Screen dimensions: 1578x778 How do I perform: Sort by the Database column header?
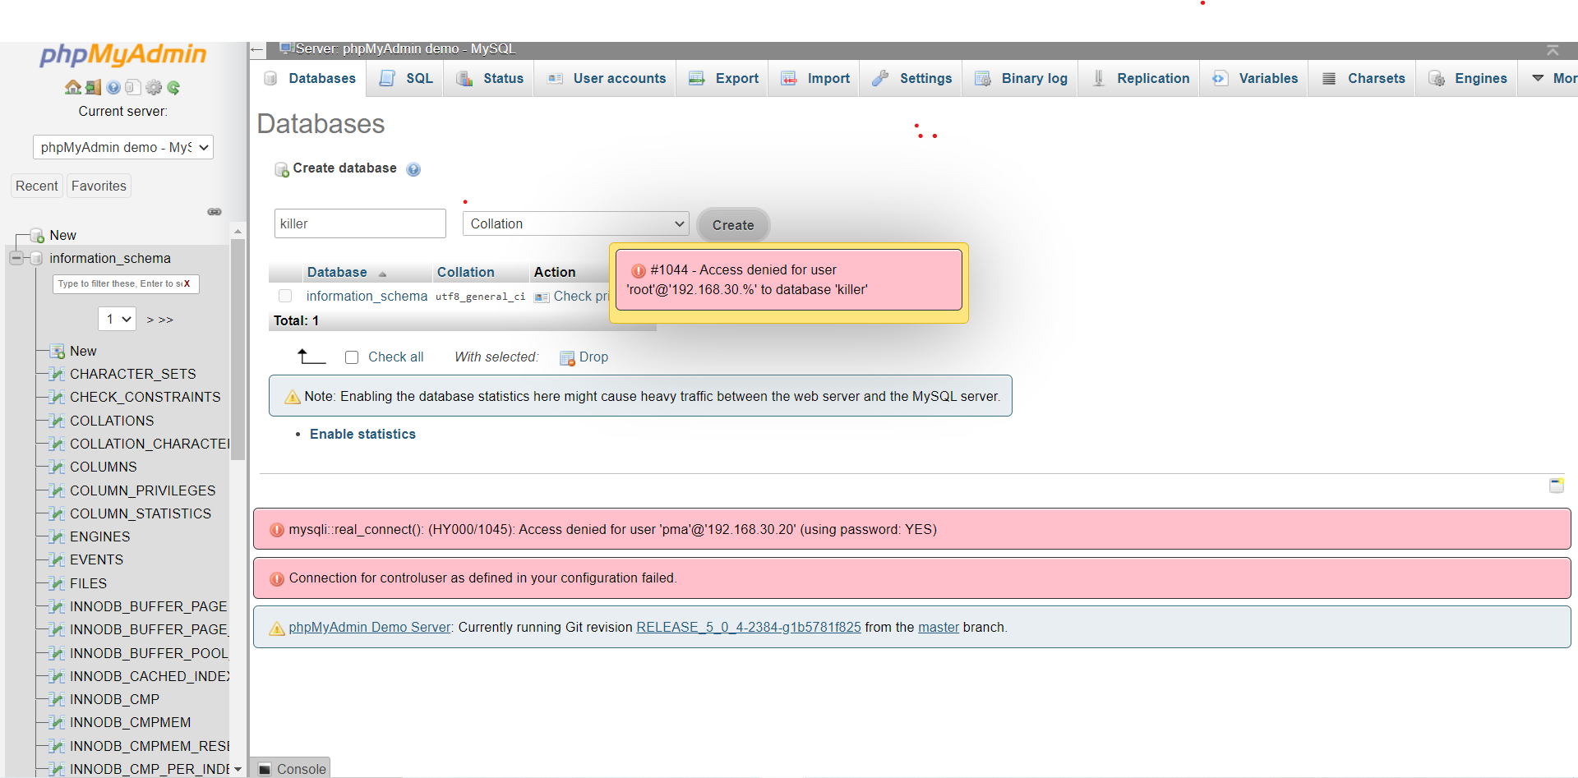point(337,272)
